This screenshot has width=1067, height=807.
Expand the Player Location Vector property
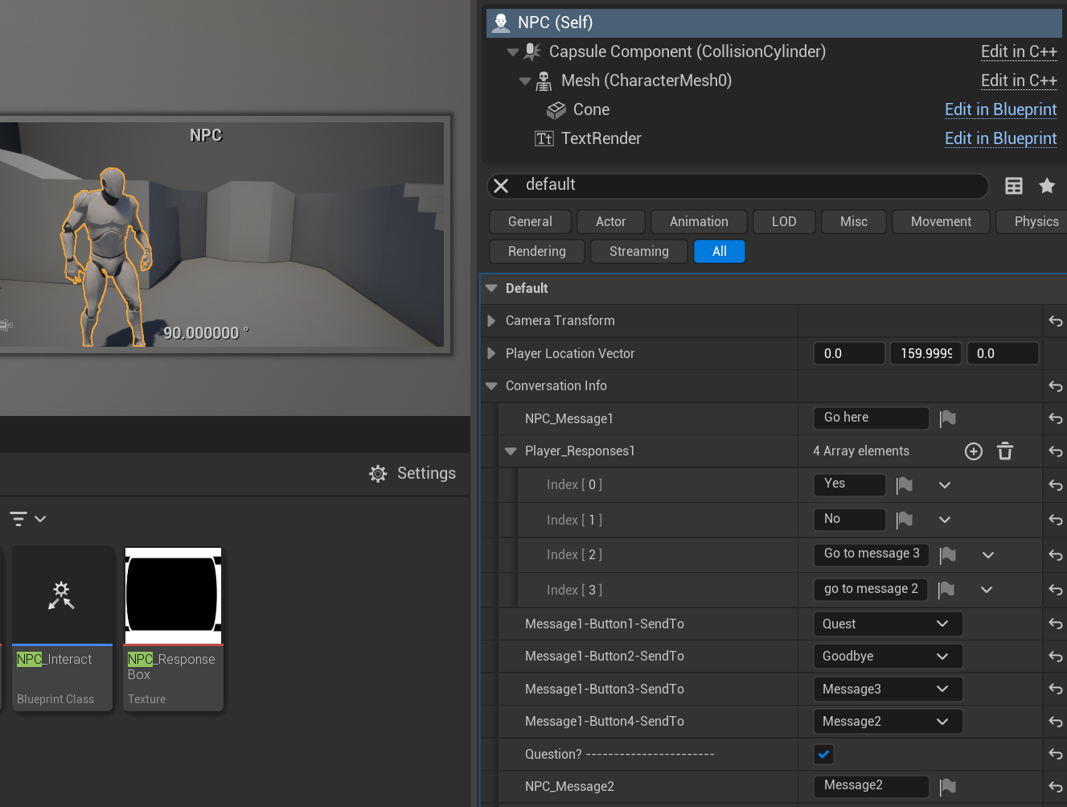coord(491,353)
